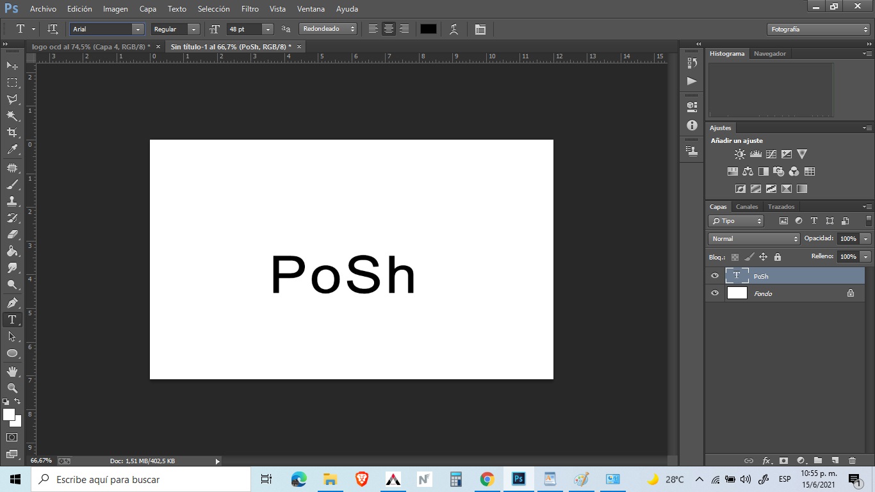This screenshot has width=875, height=492.
Task: Toggle Quick Mask mode
Action: click(12, 438)
